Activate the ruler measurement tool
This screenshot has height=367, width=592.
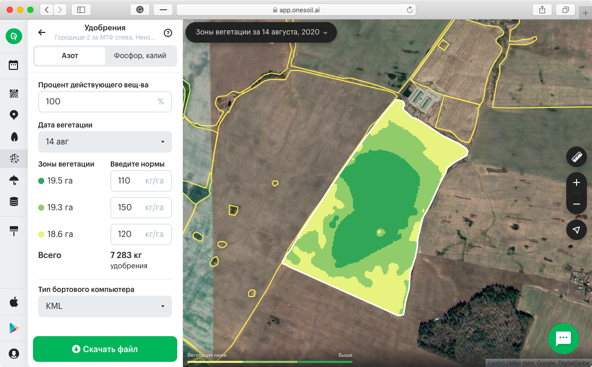coord(577,157)
